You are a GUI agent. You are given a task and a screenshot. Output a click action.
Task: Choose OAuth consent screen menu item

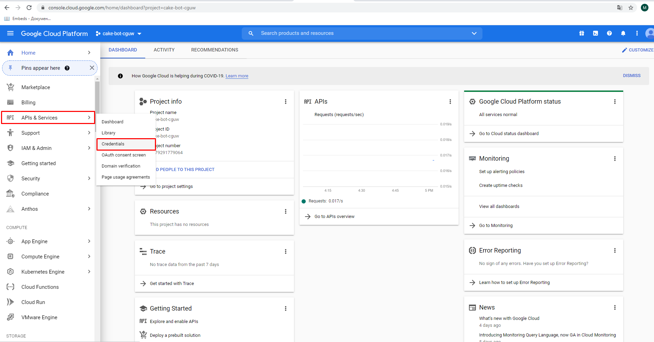click(x=126, y=155)
